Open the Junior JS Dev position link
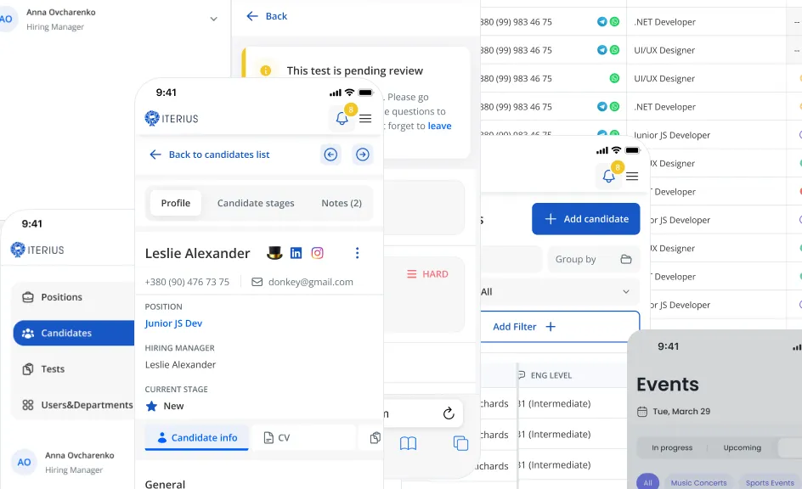This screenshot has width=802, height=489. (x=173, y=323)
